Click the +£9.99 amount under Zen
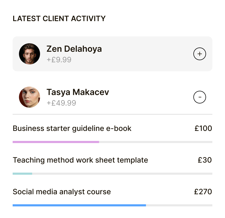225x218 pixels. 59,60
